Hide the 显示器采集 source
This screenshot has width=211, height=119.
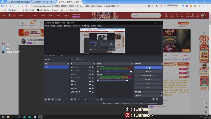pos(90,92)
